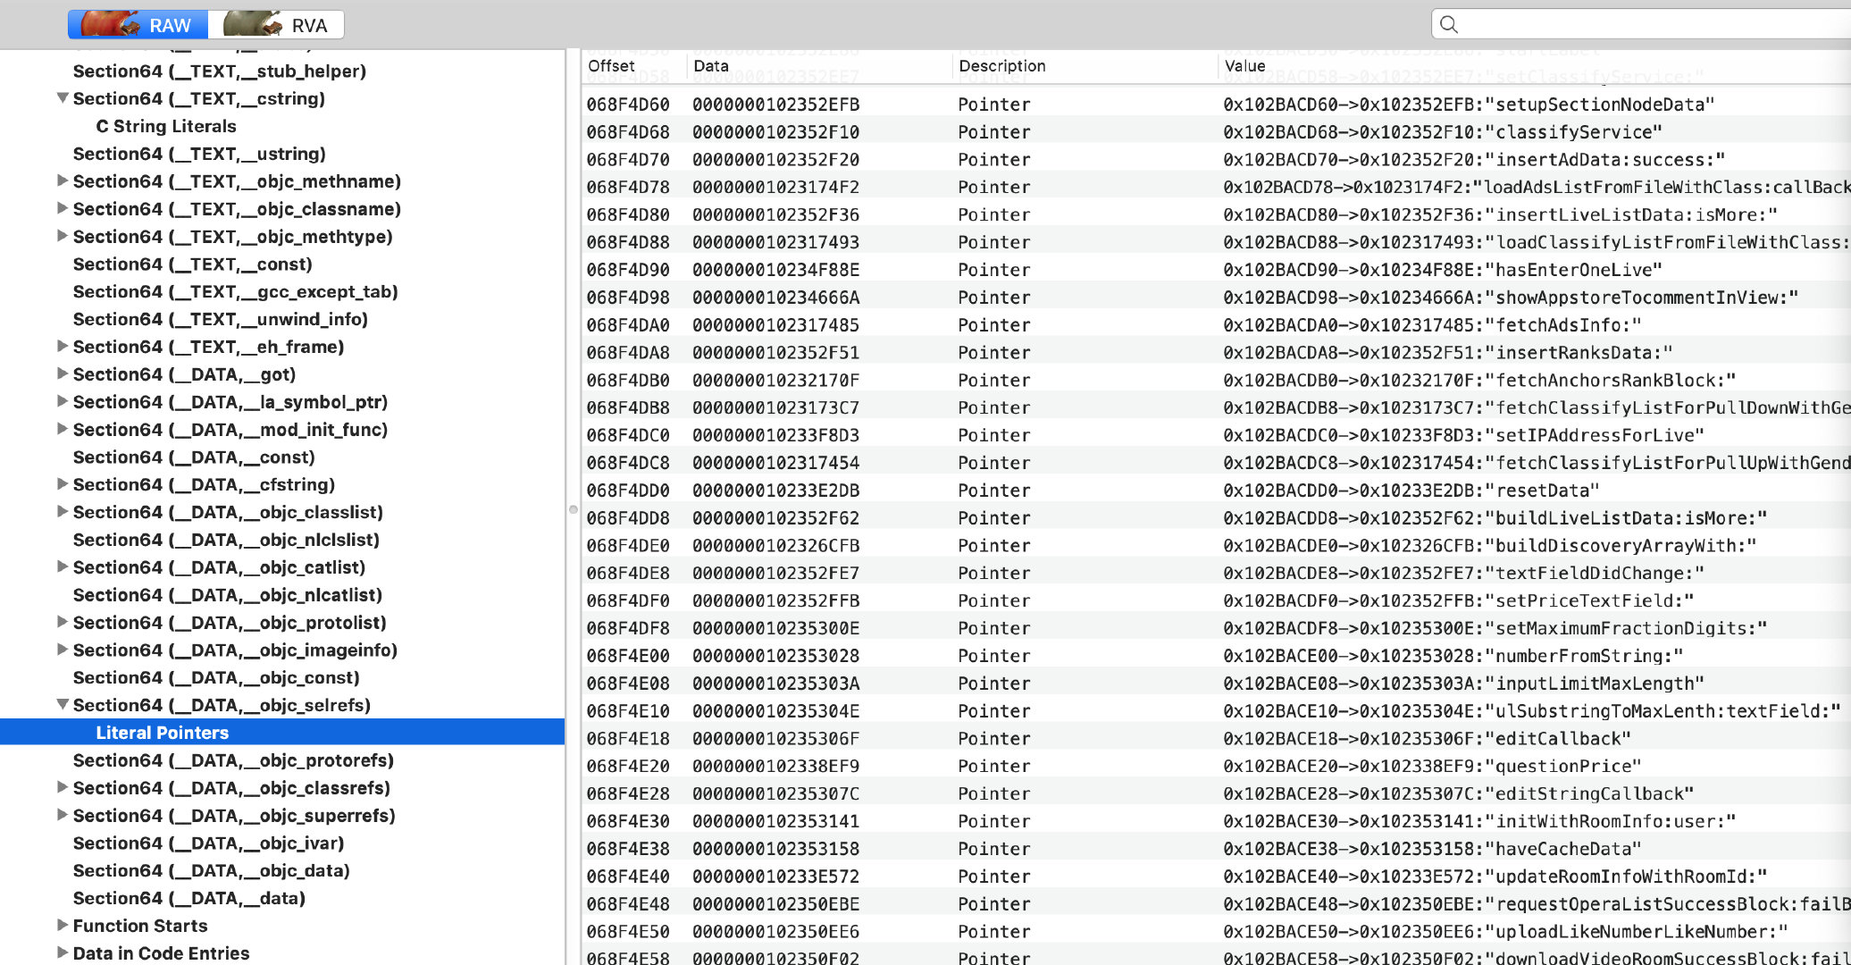Select row with offset 068F4D90
The height and width of the screenshot is (965, 1851).
point(628,270)
